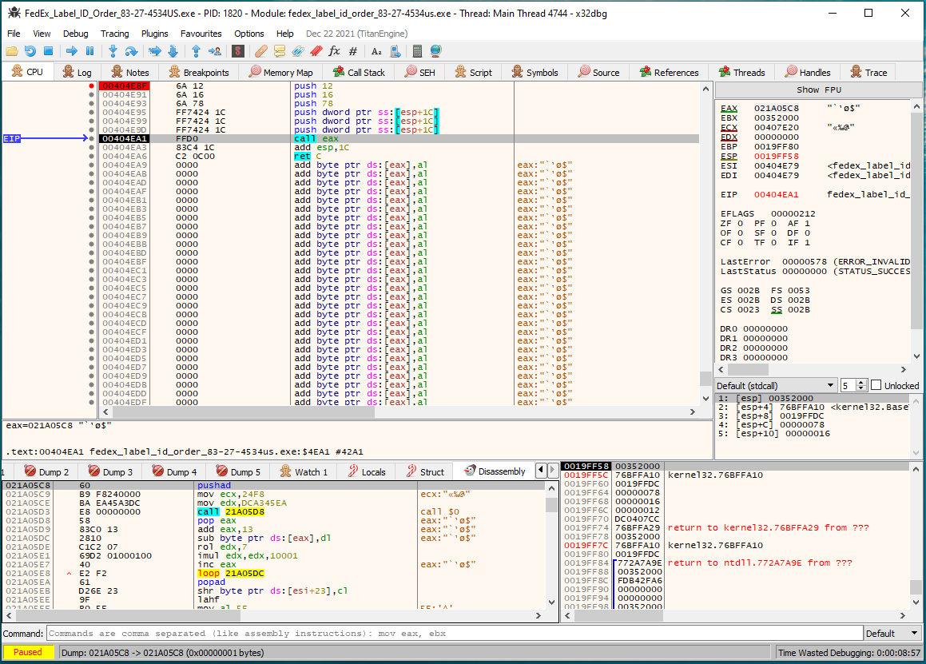Image resolution: width=926 pixels, height=664 pixels.
Task: Toggle breakpoint bullet at address 00404E8F
Action: (91, 86)
